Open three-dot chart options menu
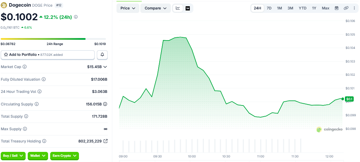 pos(354,8)
